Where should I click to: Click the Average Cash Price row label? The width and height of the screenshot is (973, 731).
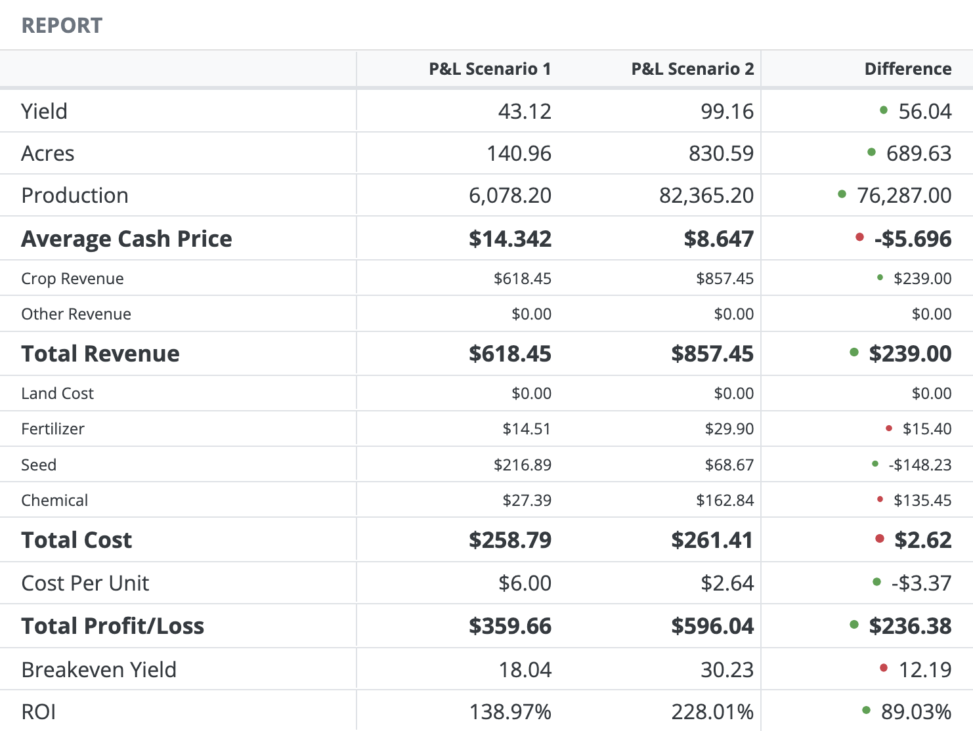[x=126, y=238]
